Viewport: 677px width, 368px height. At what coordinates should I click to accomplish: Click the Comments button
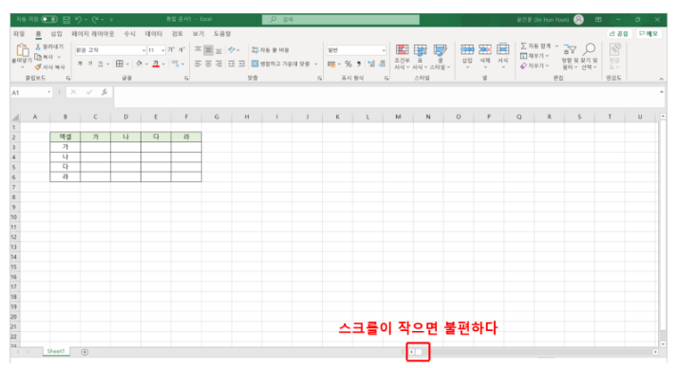click(649, 33)
